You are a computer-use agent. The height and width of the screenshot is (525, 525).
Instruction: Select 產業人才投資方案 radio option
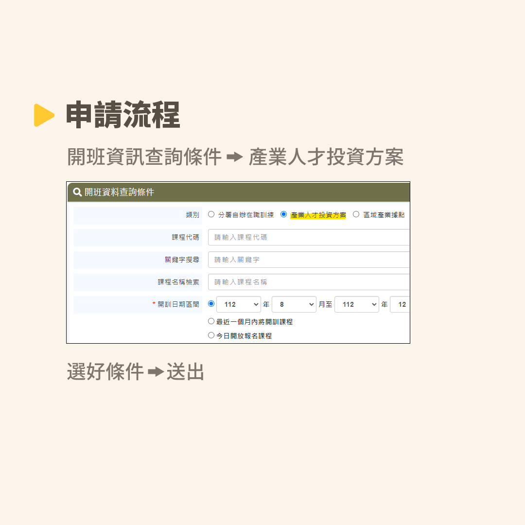[x=283, y=214]
